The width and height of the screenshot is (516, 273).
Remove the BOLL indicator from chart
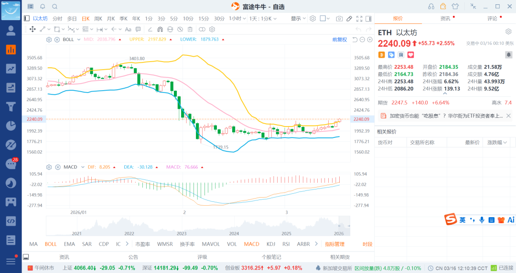(x=57, y=40)
